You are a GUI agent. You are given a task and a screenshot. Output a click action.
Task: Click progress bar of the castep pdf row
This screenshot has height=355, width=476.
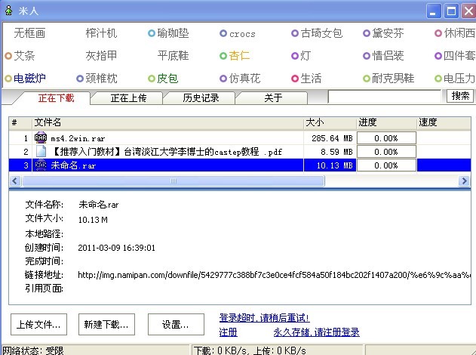pyautogui.click(x=386, y=151)
